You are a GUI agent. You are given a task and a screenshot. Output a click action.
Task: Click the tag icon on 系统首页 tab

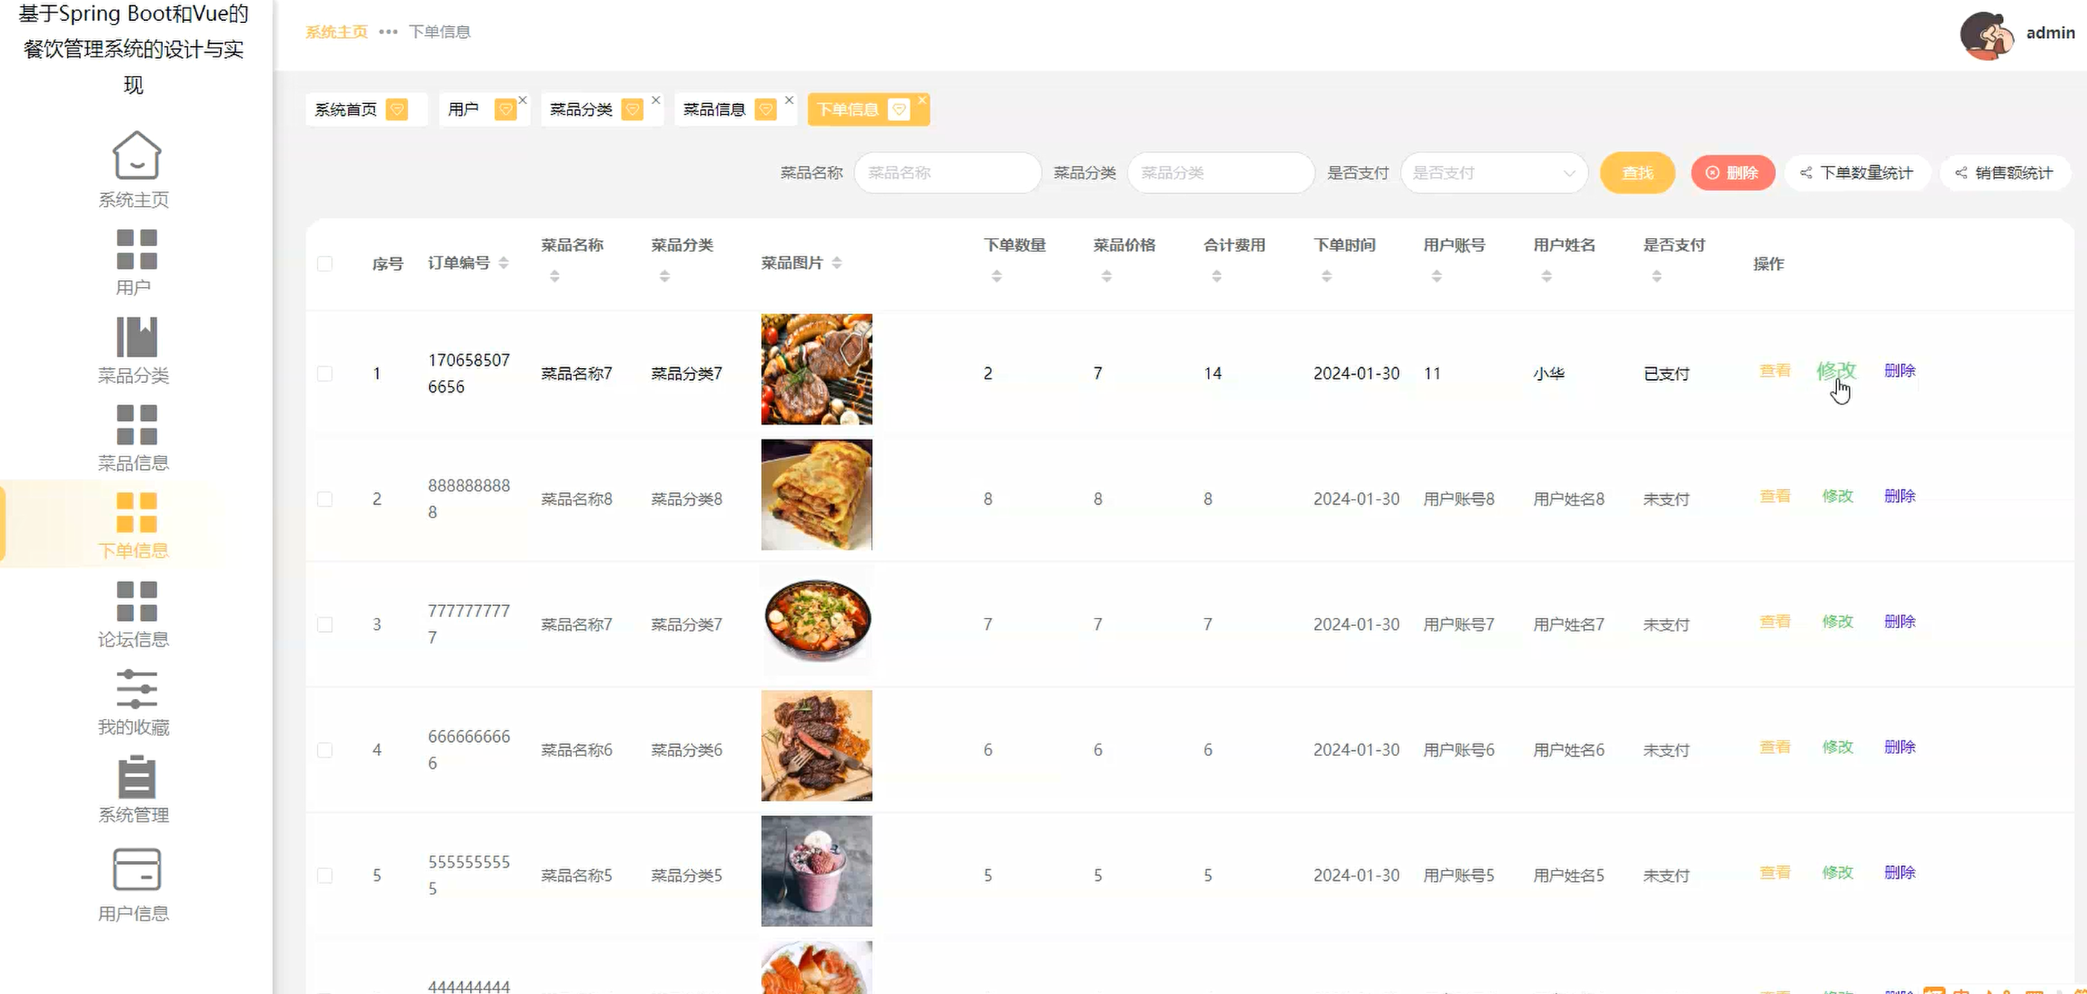click(x=397, y=109)
